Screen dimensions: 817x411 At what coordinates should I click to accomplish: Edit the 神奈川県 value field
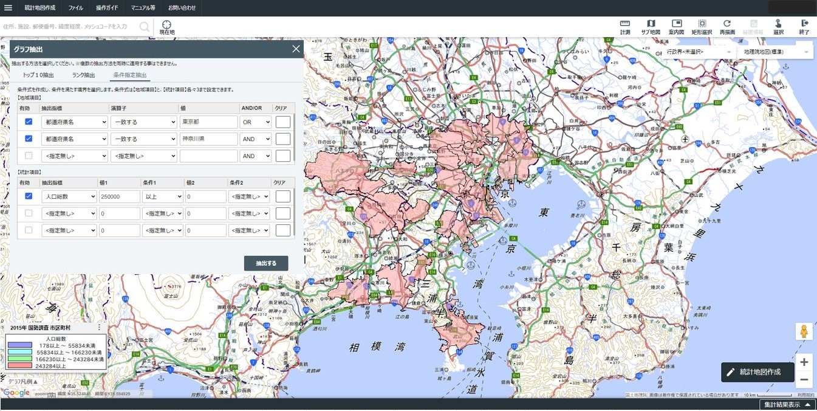(208, 139)
